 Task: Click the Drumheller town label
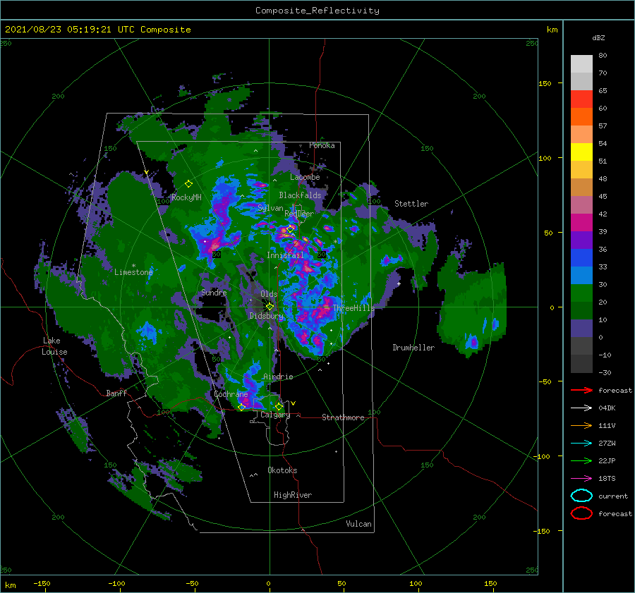413,348
